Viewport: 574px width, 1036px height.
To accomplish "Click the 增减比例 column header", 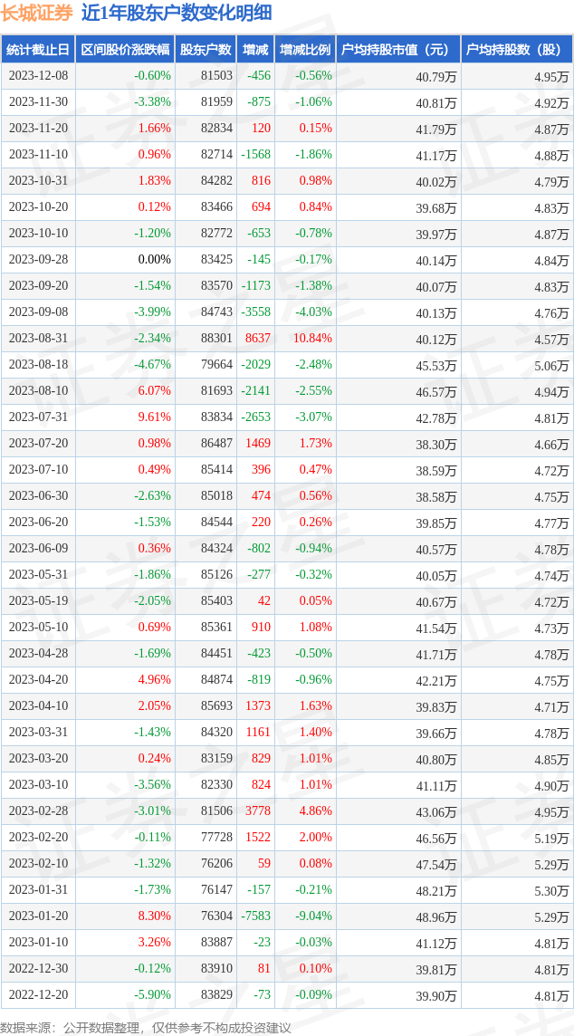I will pyautogui.click(x=305, y=50).
